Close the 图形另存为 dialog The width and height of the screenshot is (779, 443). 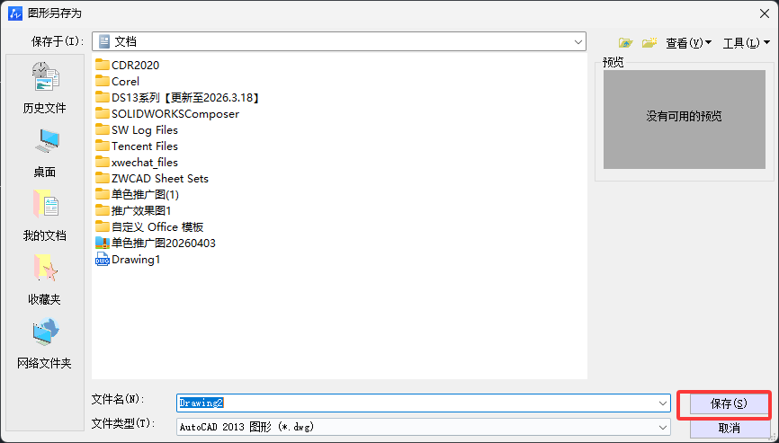click(x=765, y=13)
